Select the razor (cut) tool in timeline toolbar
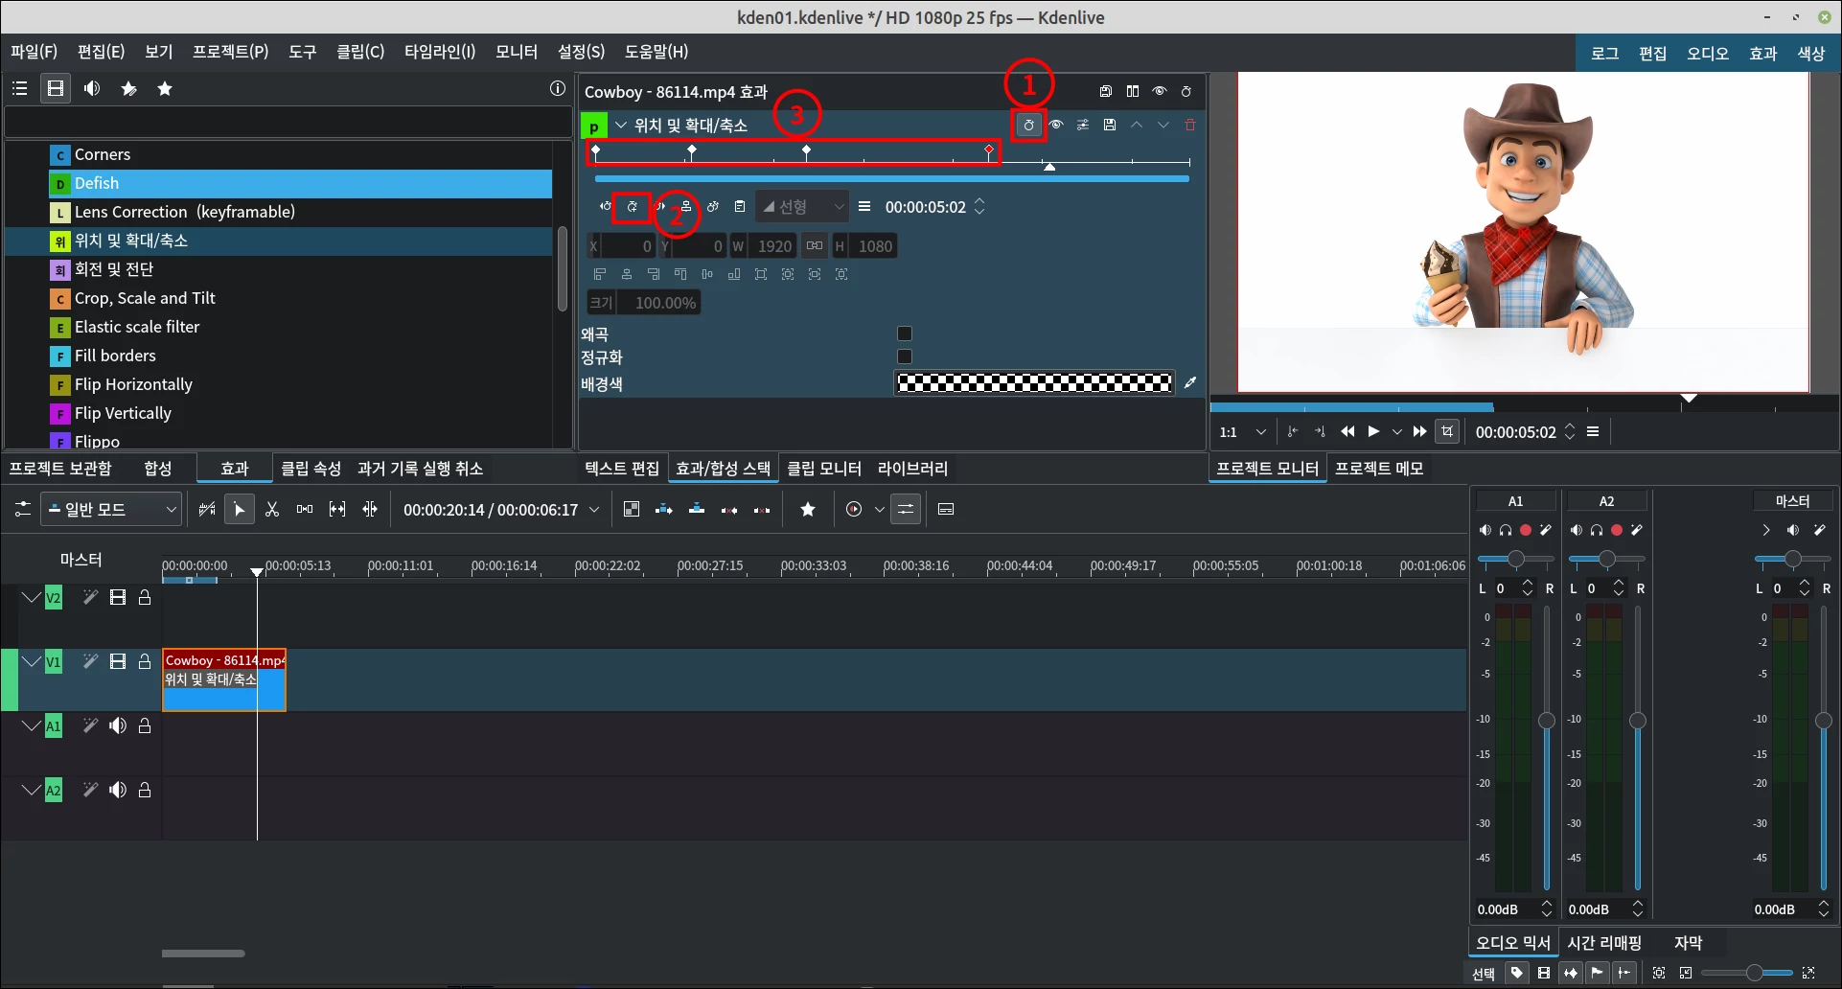This screenshot has width=1842, height=989. pos(272,510)
